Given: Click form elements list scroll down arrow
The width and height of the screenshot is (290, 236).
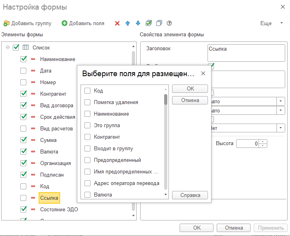Looking at the screenshot, I should 133,216.
